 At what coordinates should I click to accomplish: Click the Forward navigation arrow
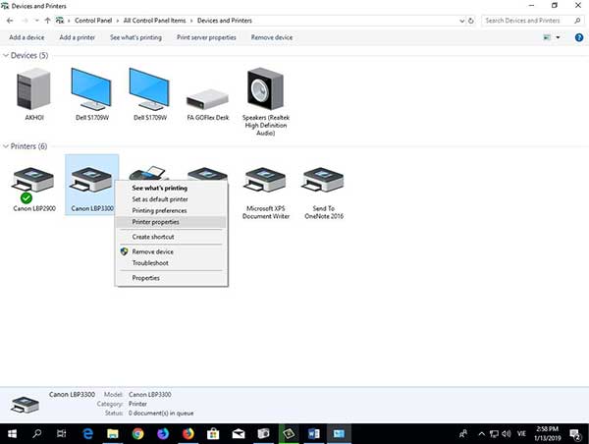pos(25,21)
